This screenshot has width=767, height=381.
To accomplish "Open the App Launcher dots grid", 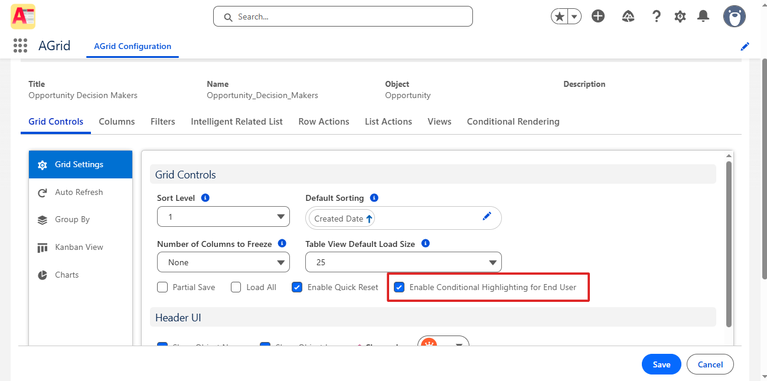I will point(20,45).
